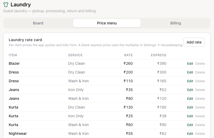
Task: Edit the Kurta Wash & Iron rate
Action: coord(190,125)
